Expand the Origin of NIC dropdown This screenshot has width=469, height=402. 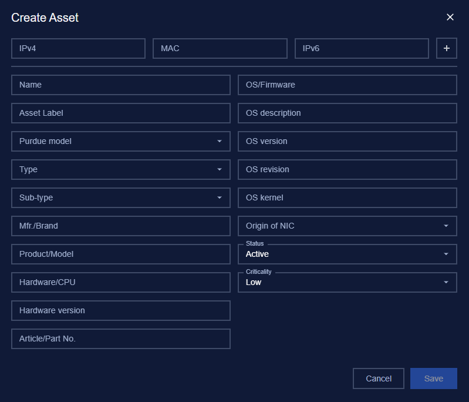point(347,226)
